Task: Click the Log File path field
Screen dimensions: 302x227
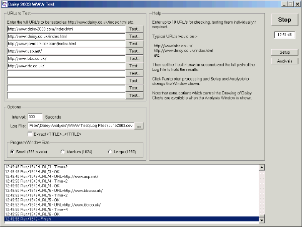Action: tap(81, 126)
